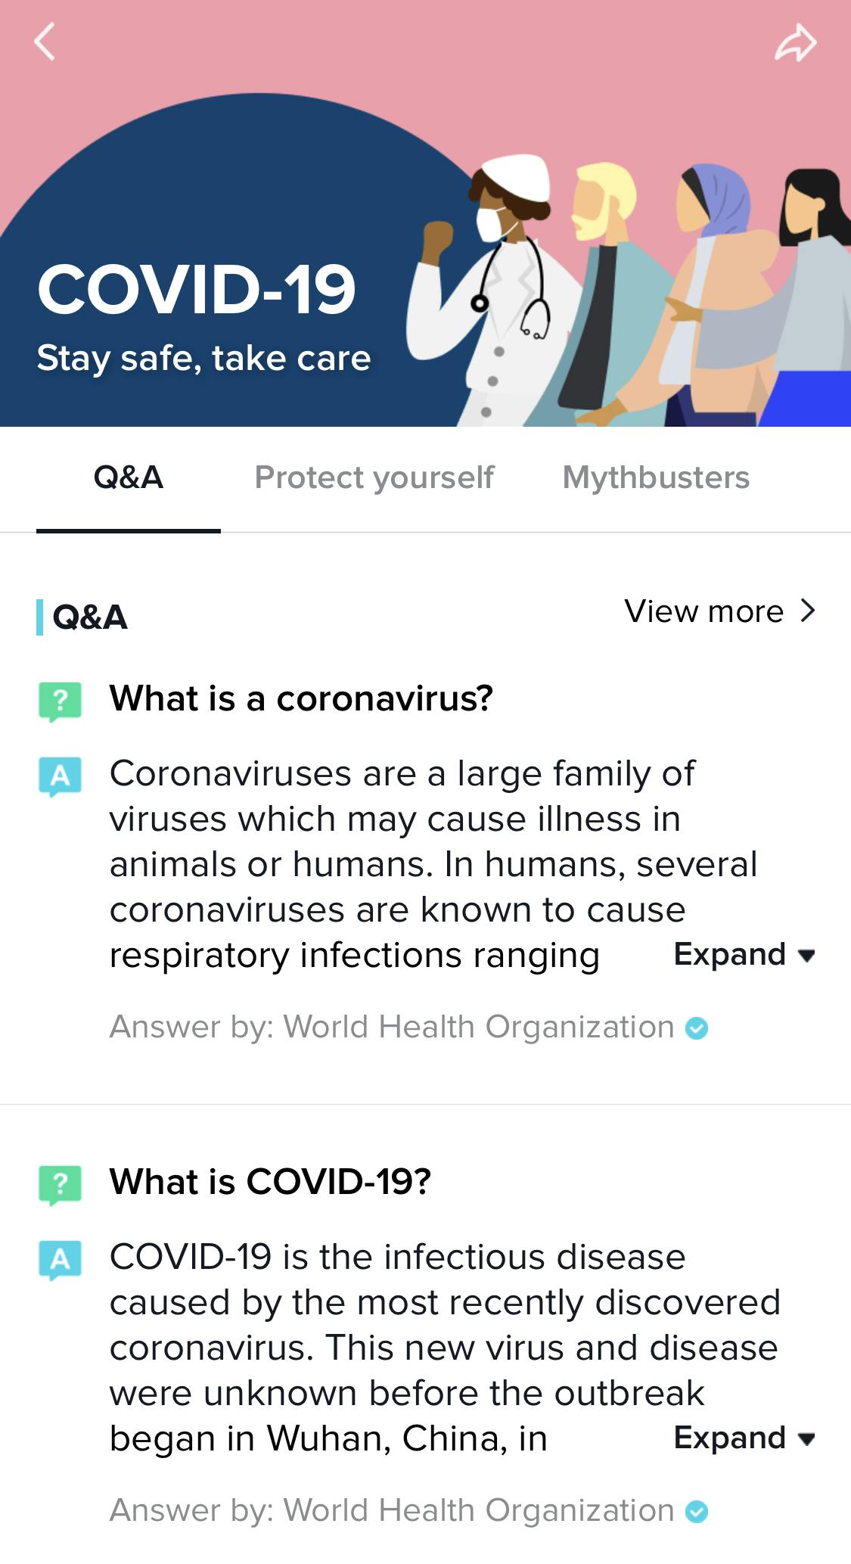The height and width of the screenshot is (1564, 851).
Task: Tap the verified badge under the coronavirus answer
Action: [696, 1028]
